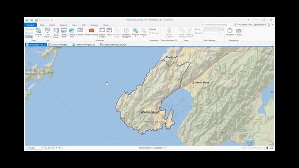Viewport: 299px width, 168px height.
Task: Collapse the ribbon with the chevron
Action: 273,25
